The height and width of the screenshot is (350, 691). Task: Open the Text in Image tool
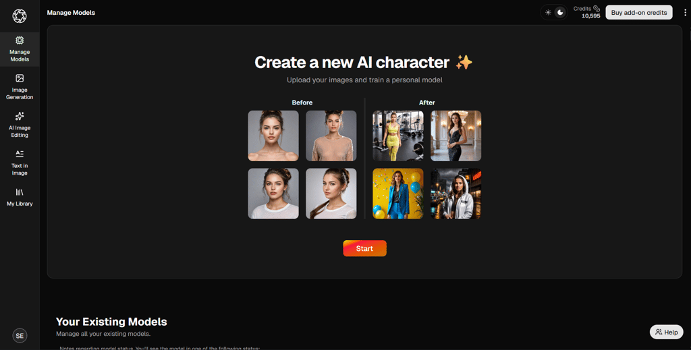tap(20, 163)
